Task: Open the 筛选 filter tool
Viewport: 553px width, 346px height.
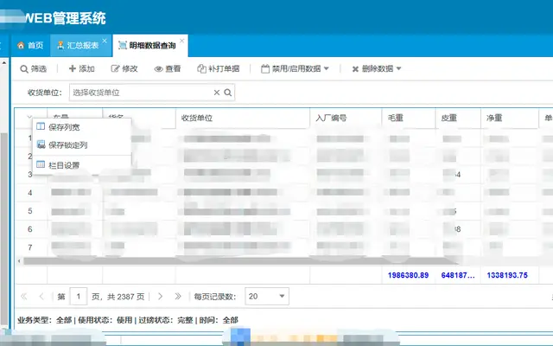Action: point(34,69)
